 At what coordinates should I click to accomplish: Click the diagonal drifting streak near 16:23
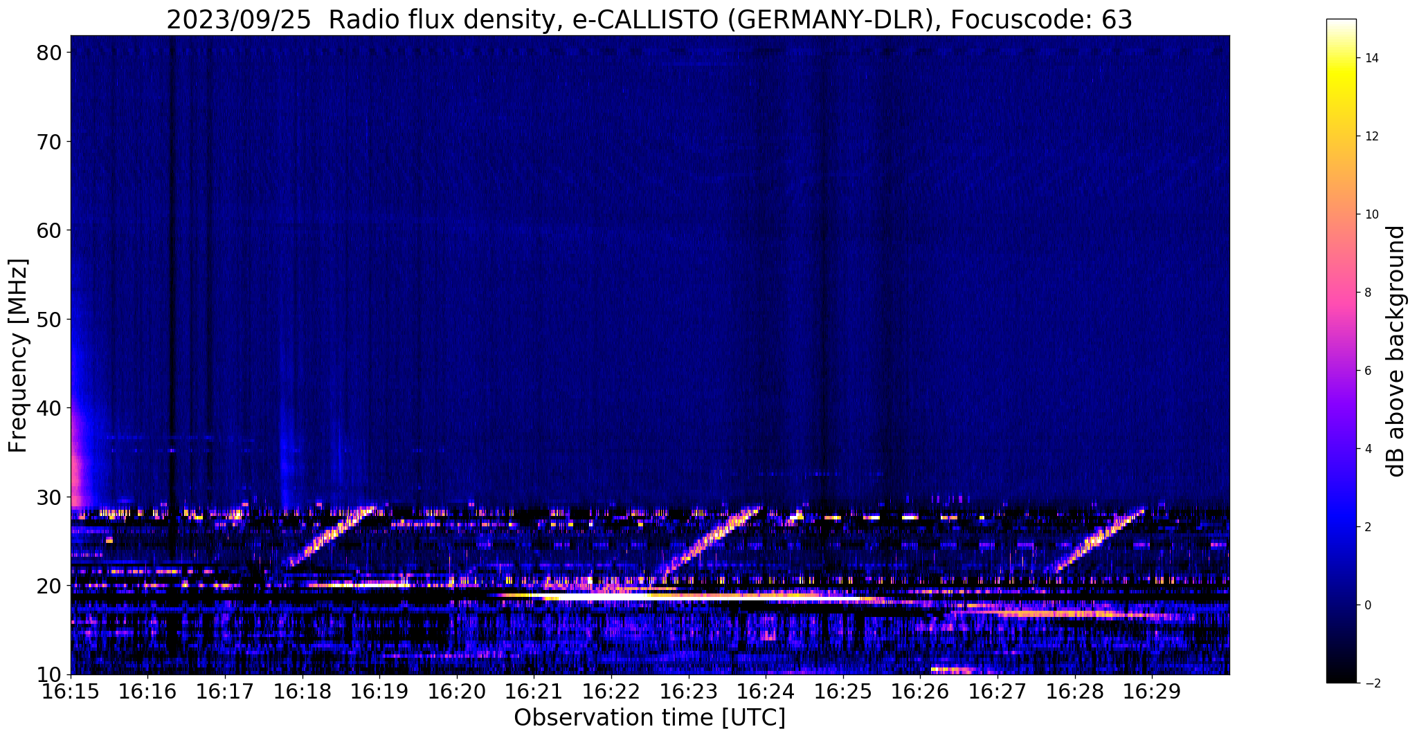pyautogui.click(x=710, y=542)
